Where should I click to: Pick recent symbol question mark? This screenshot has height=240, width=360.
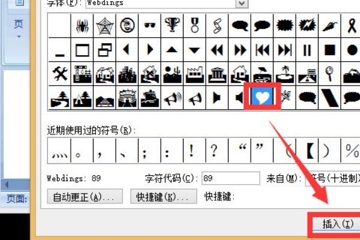coord(217,151)
